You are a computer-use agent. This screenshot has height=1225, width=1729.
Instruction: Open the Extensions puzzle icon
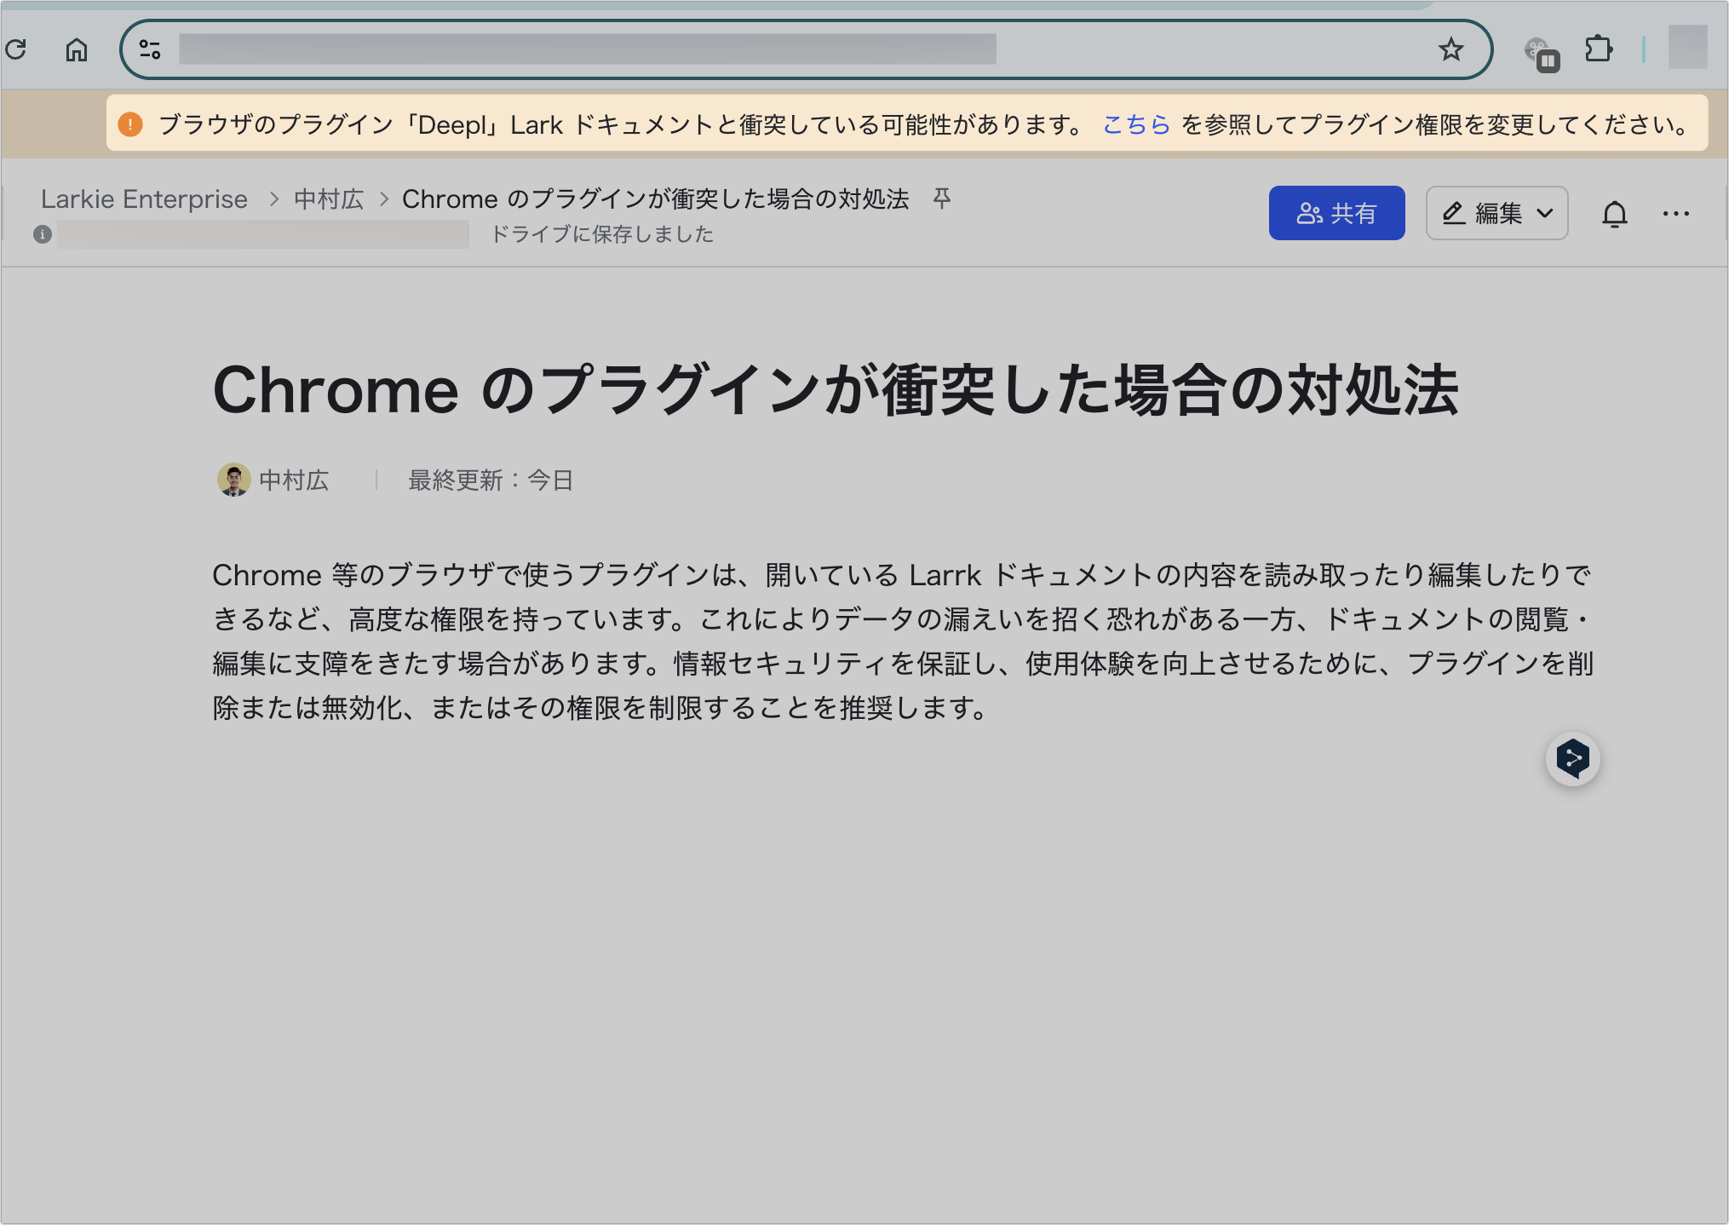coord(1599,49)
